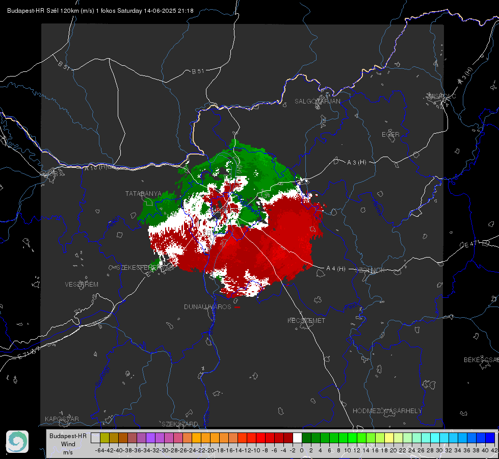499x459 pixels.
Task: Click the A 3 (H) label south of Eger
Action: point(356,162)
